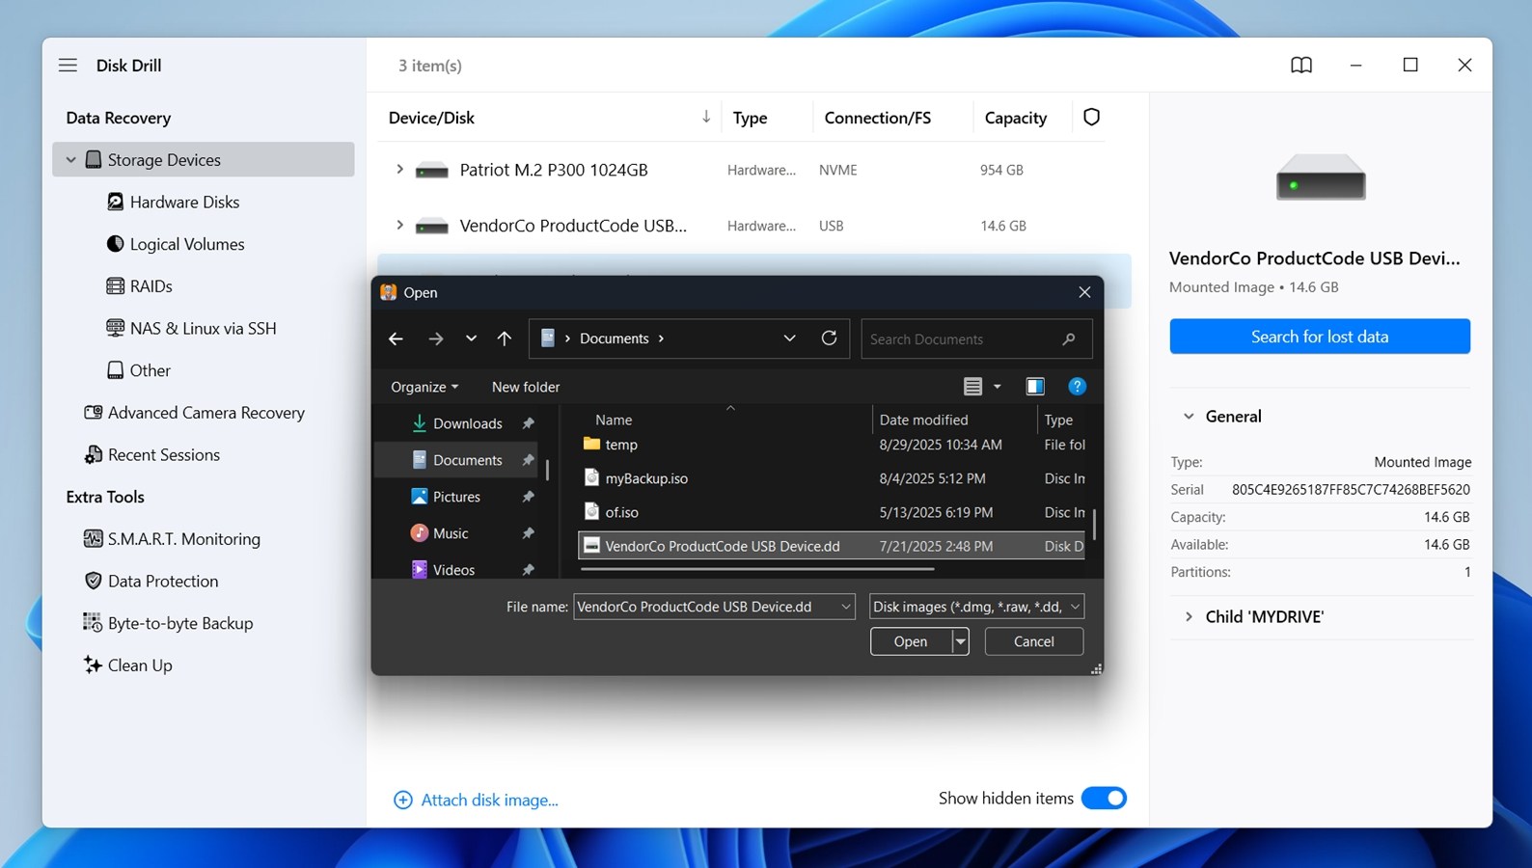Image resolution: width=1532 pixels, height=868 pixels.
Task: Open recent locations dropdown in dialog
Action: [x=471, y=339]
